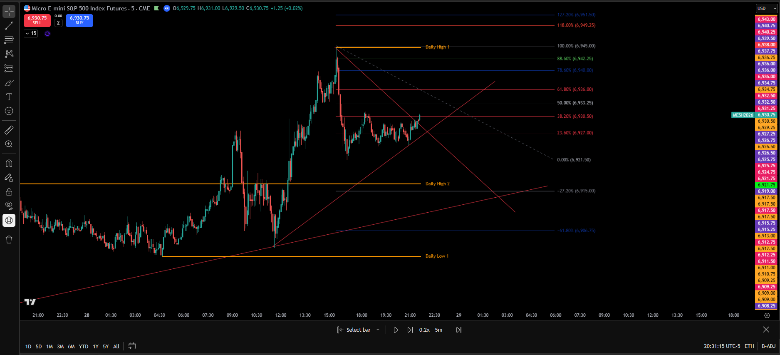
Task: Select the 5Y date range
Action: pos(106,346)
